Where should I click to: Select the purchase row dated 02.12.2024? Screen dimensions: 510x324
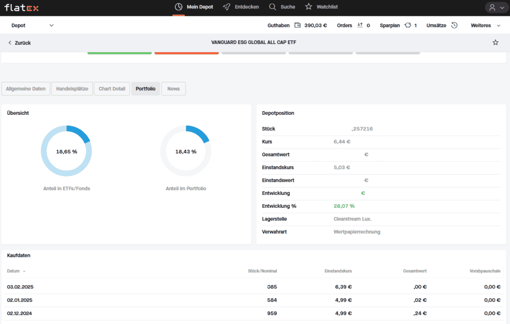click(254, 314)
